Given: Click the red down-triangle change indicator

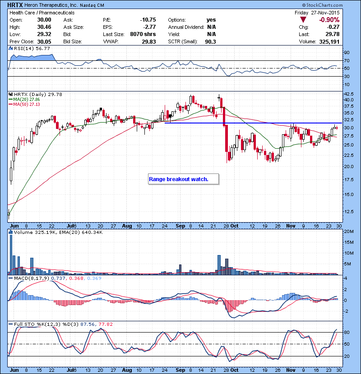Looking at the screenshot, I should [x=303, y=20].
